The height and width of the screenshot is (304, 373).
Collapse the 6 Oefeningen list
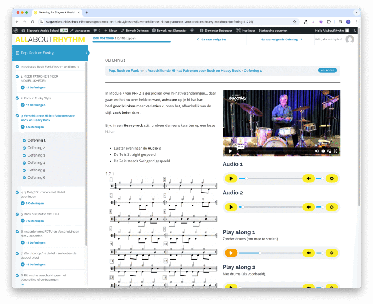coord(32,127)
